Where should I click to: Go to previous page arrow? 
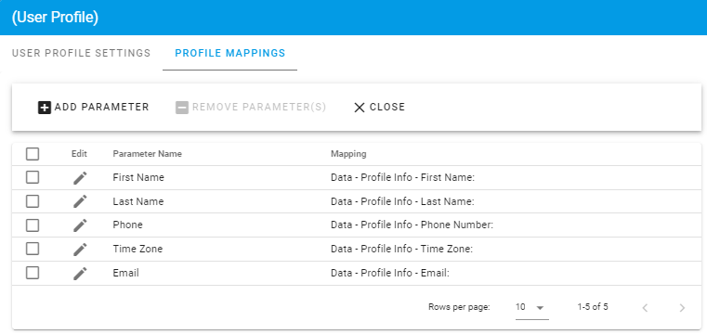click(645, 308)
